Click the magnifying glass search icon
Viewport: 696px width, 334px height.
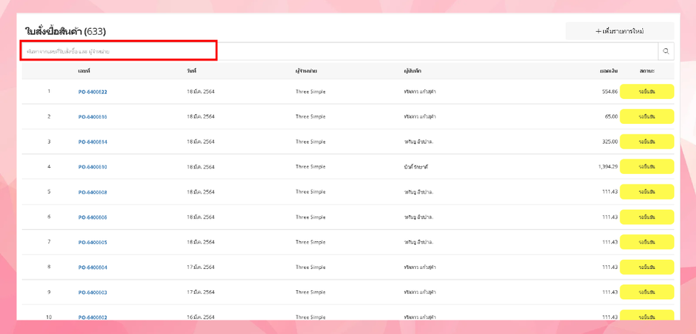(666, 51)
